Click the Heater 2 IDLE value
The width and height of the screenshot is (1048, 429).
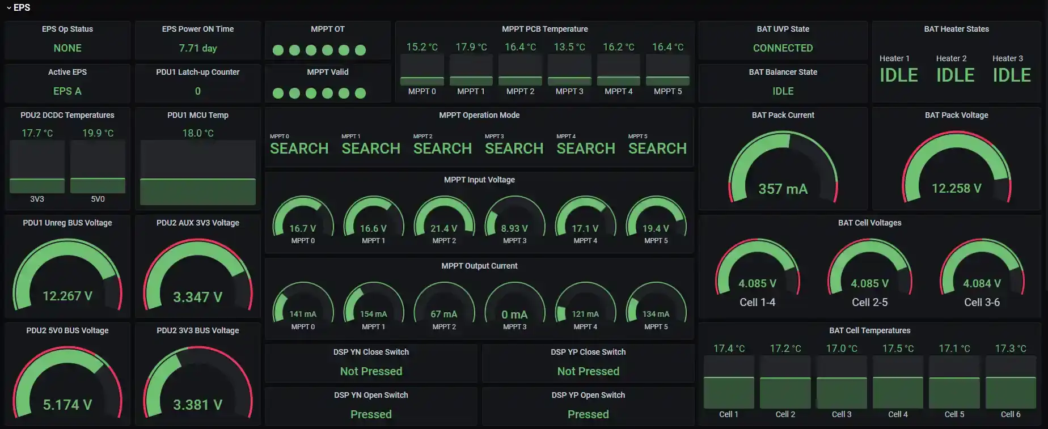click(956, 75)
